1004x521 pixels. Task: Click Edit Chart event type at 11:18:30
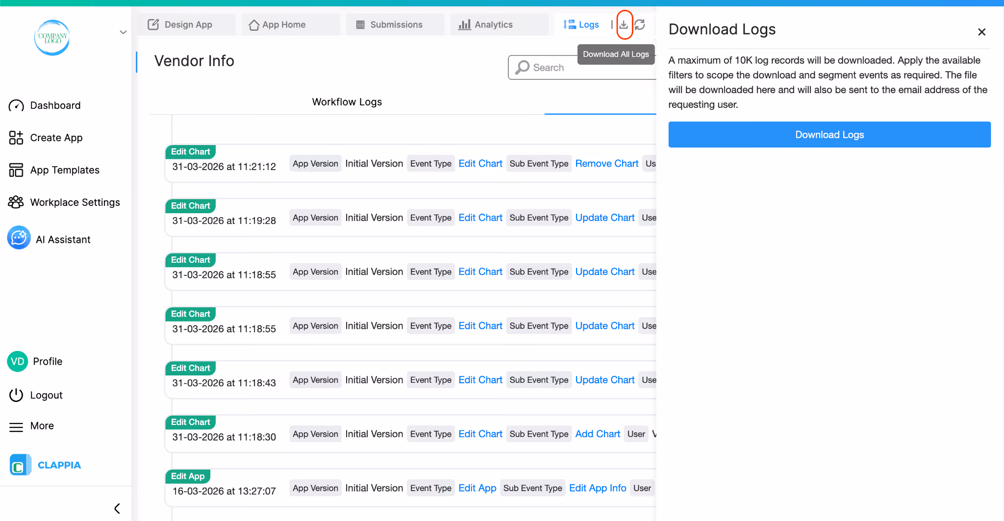(x=480, y=434)
